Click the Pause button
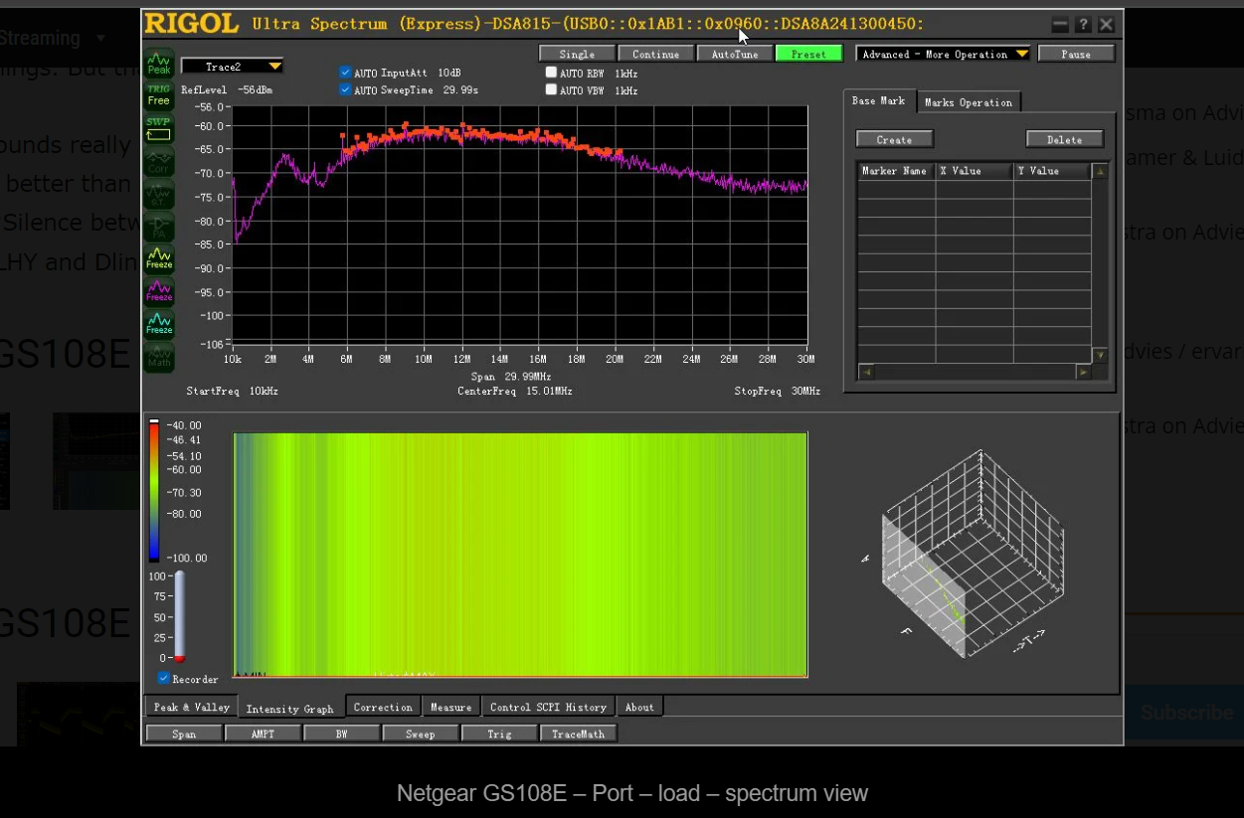Image resolution: width=1244 pixels, height=818 pixels. click(x=1076, y=55)
